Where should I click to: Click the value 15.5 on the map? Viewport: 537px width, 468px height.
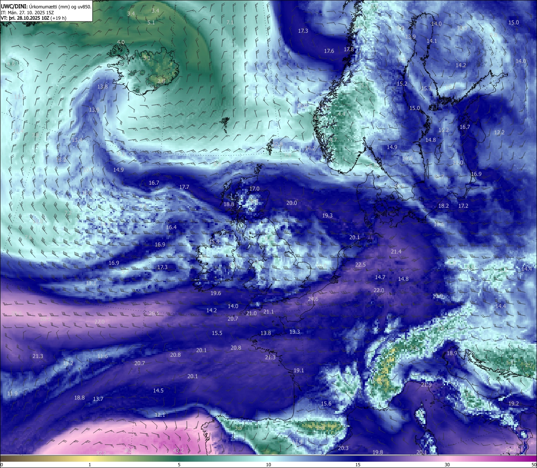[217, 333]
